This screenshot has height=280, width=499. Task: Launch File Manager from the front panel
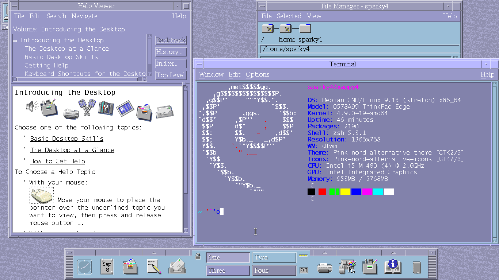(130, 267)
